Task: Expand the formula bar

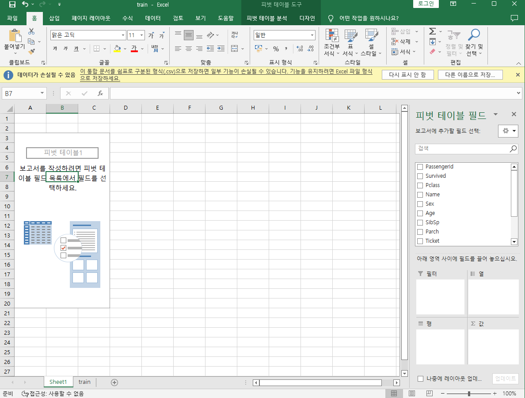Action: 518,93
